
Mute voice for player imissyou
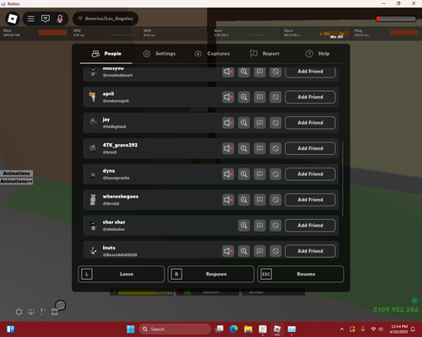tap(228, 72)
